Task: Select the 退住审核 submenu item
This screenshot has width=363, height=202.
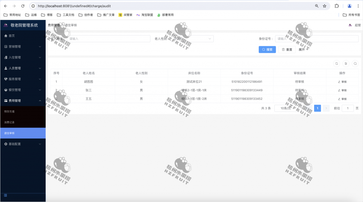Action: coord(23,133)
